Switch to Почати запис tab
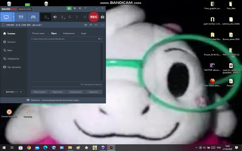Screen dimensions: 242x151 pyautogui.click(x=38, y=34)
